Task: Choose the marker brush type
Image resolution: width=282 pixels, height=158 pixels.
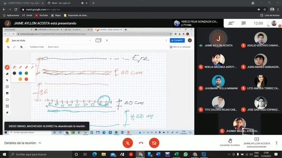Action: 20,67
